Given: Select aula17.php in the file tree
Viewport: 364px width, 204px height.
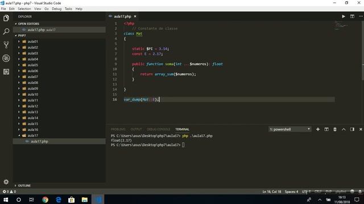Looking at the screenshot, I should [39, 141].
